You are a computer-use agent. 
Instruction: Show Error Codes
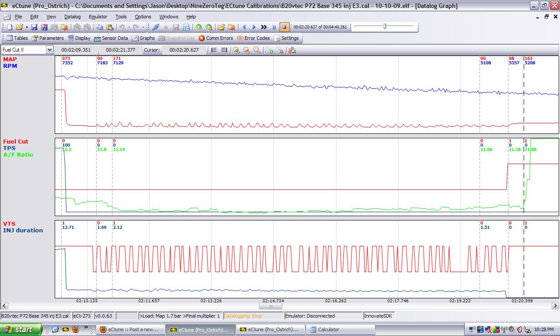(253, 38)
